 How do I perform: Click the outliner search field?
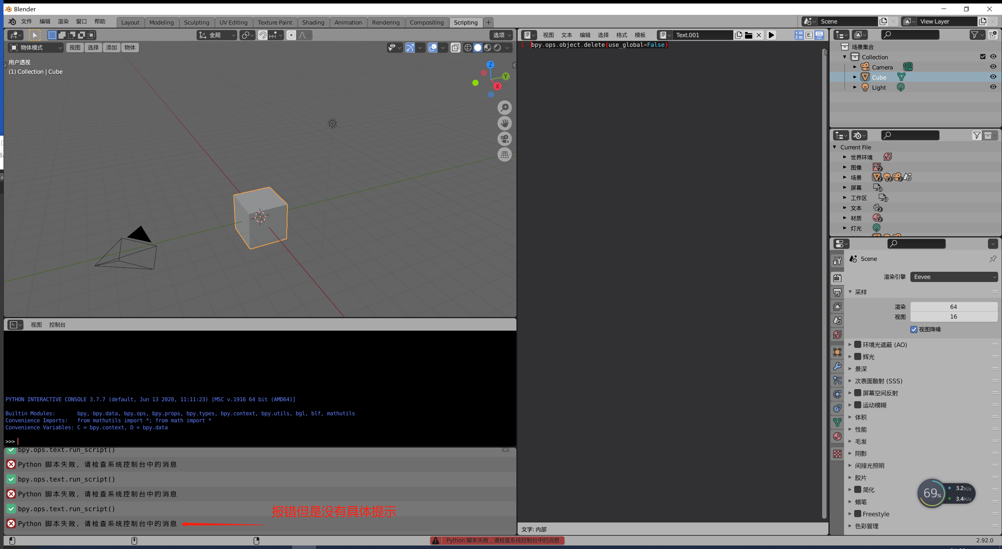click(910, 35)
